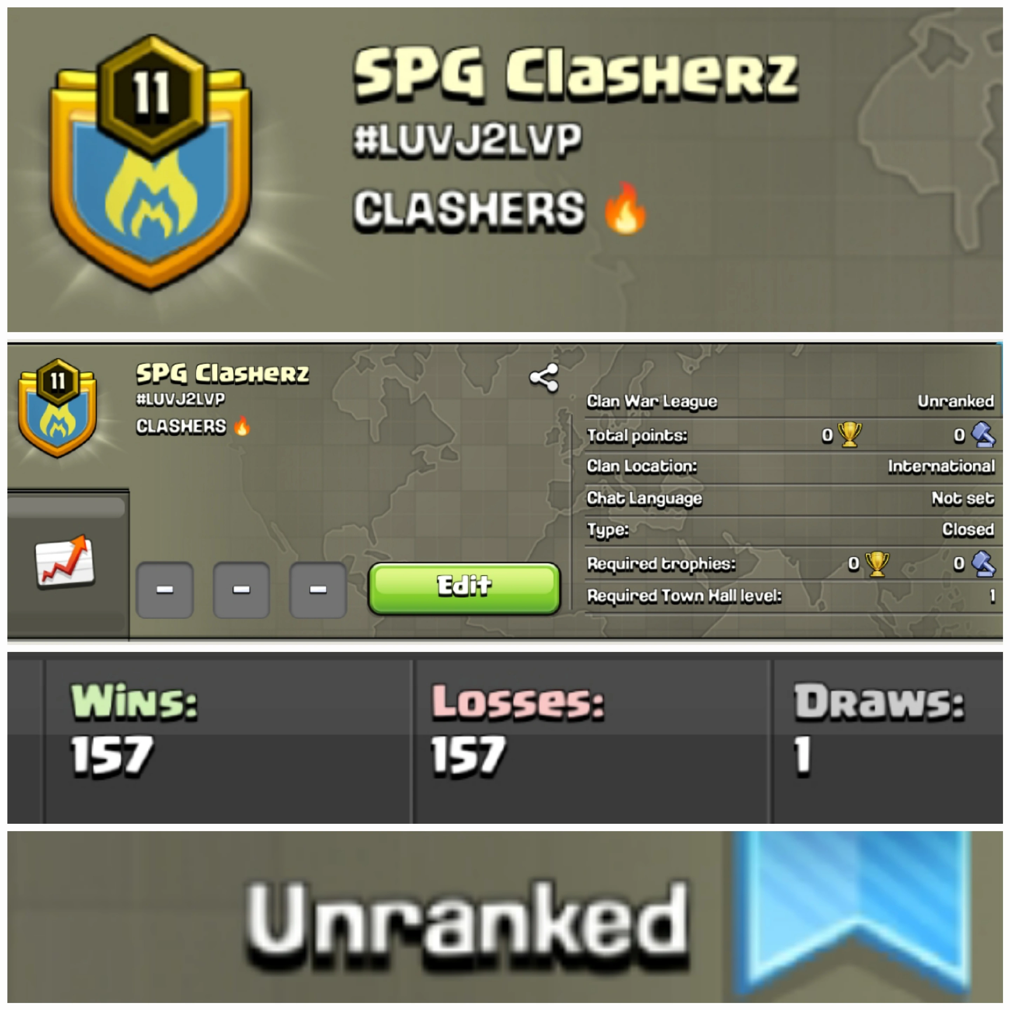1010x1010 pixels.
Task: Tap the #LUVJ2LVP clan tag in info panel
Action: click(180, 399)
